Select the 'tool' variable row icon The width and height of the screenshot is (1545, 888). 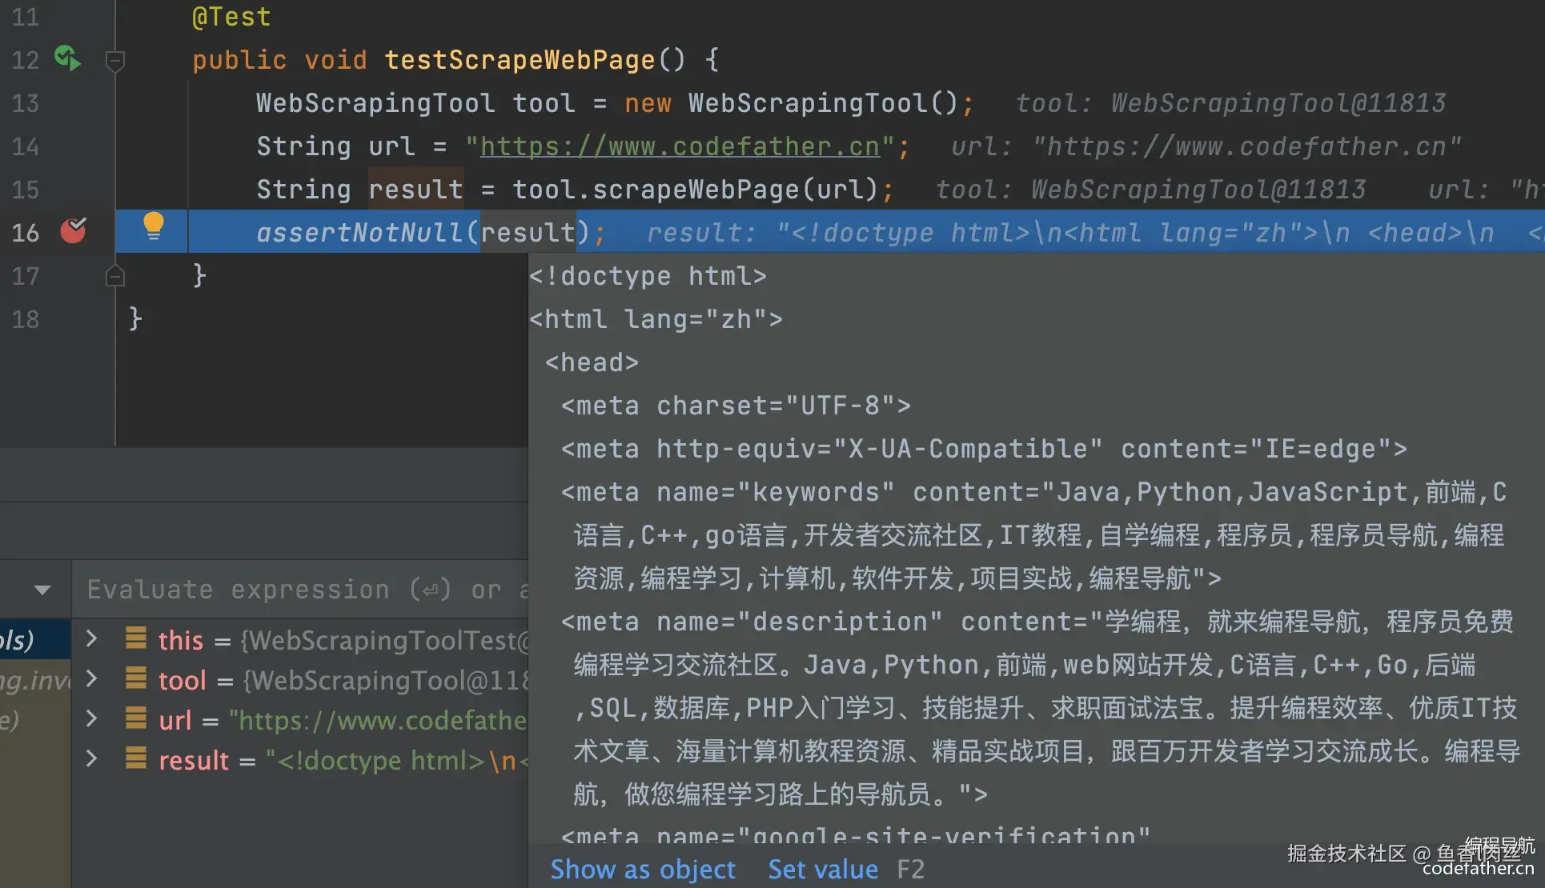click(136, 678)
